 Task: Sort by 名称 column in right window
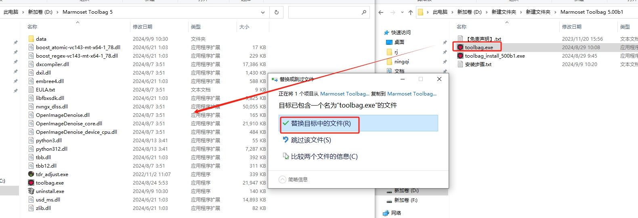tap(462, 27)
